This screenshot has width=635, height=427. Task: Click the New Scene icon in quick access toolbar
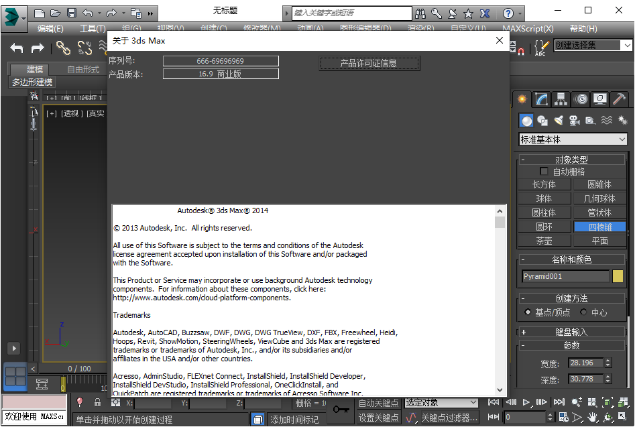(40, 13)
